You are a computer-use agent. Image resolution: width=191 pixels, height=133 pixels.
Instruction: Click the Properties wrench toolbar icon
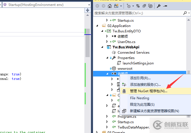click(x=159, y=6)
